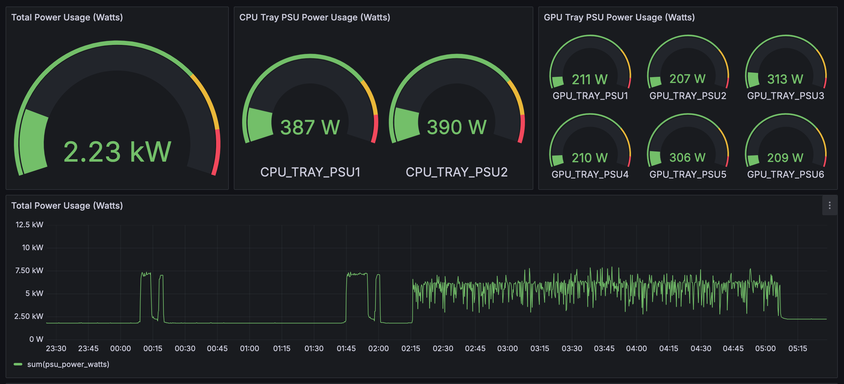
Task: Click the CPU Tray PSU Power Usage title
Action: 314,17
